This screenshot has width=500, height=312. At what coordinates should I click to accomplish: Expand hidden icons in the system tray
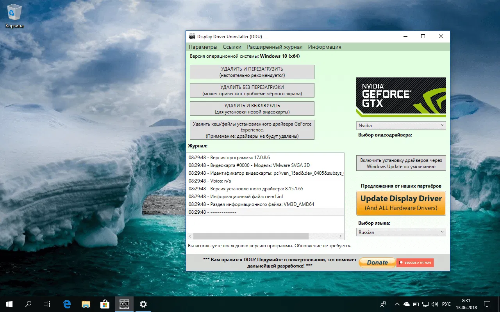[x=396, y=304]
